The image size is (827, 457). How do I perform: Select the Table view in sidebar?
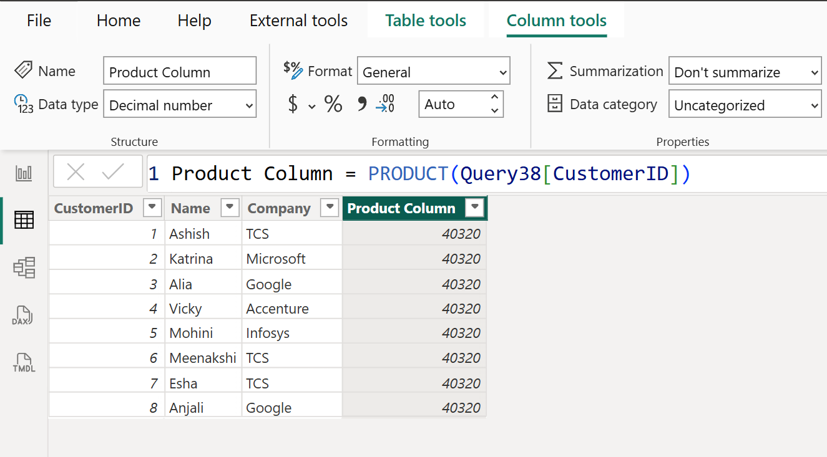(x=24, y=220)
